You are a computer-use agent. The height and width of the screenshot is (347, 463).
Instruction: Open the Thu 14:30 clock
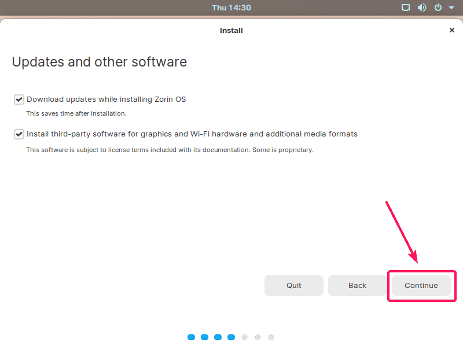click(231, 8)
